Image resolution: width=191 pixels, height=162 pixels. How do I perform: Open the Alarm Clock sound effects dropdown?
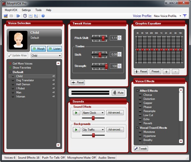coord(93,113)
